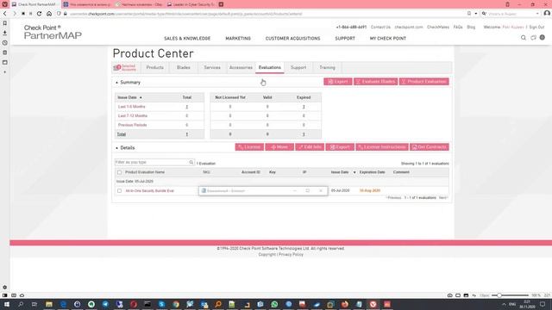This screenshot has width=552, height=310.
Task: Open the Vivaldi menu icon
Action: pyautogui.click(x=4, y=4)
